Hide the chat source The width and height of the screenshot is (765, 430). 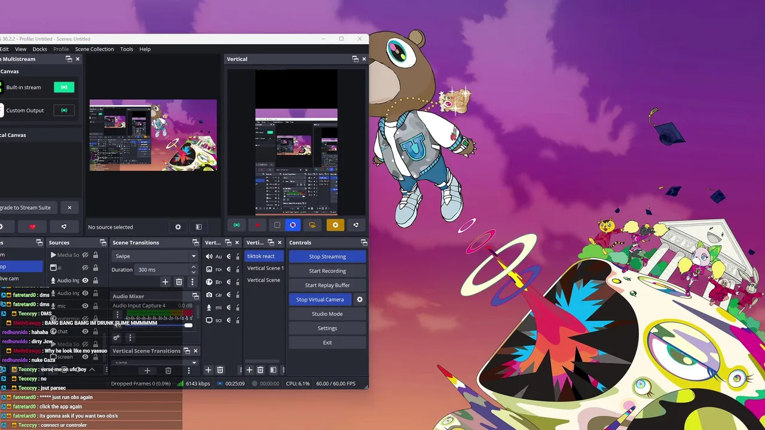click(x=85, y=331)
